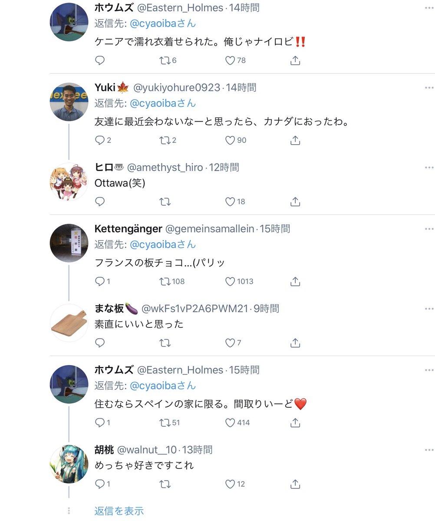This screenshot has height=521, width=435.
Task: Open the more options menu on 胡桃's tweet
Action: 429,450
